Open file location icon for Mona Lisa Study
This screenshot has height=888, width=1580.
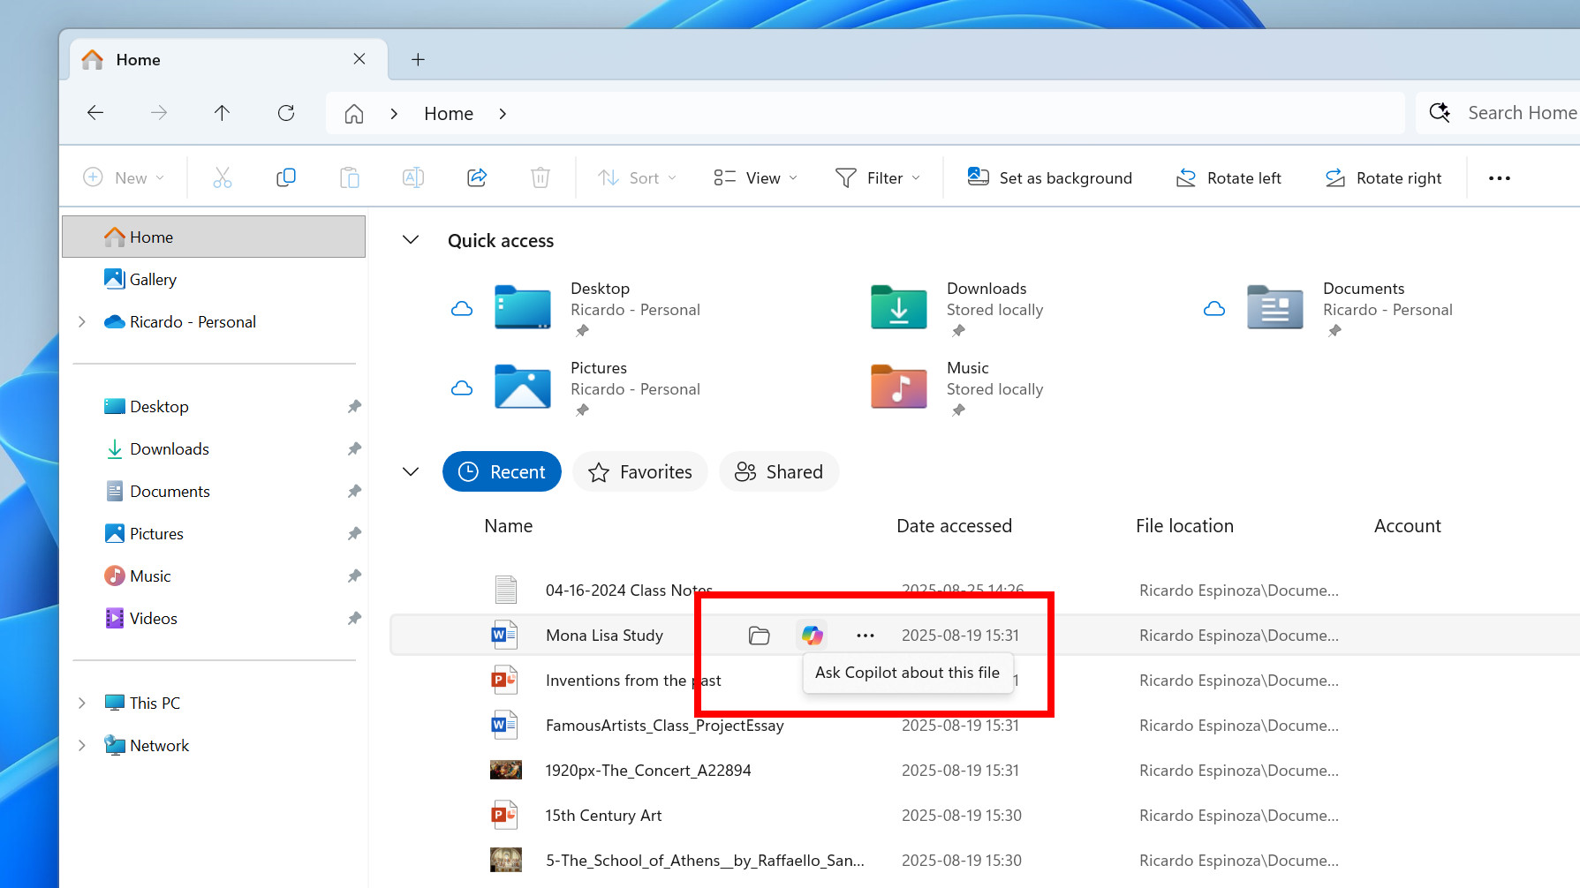coord(759,636)
